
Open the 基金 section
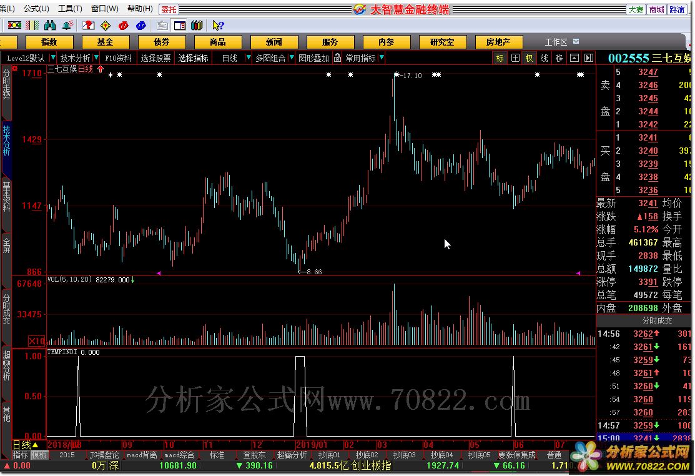click(x=106, y=42)
